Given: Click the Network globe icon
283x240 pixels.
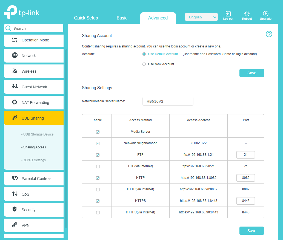Looking at the screenshot, I should [15, 55].
